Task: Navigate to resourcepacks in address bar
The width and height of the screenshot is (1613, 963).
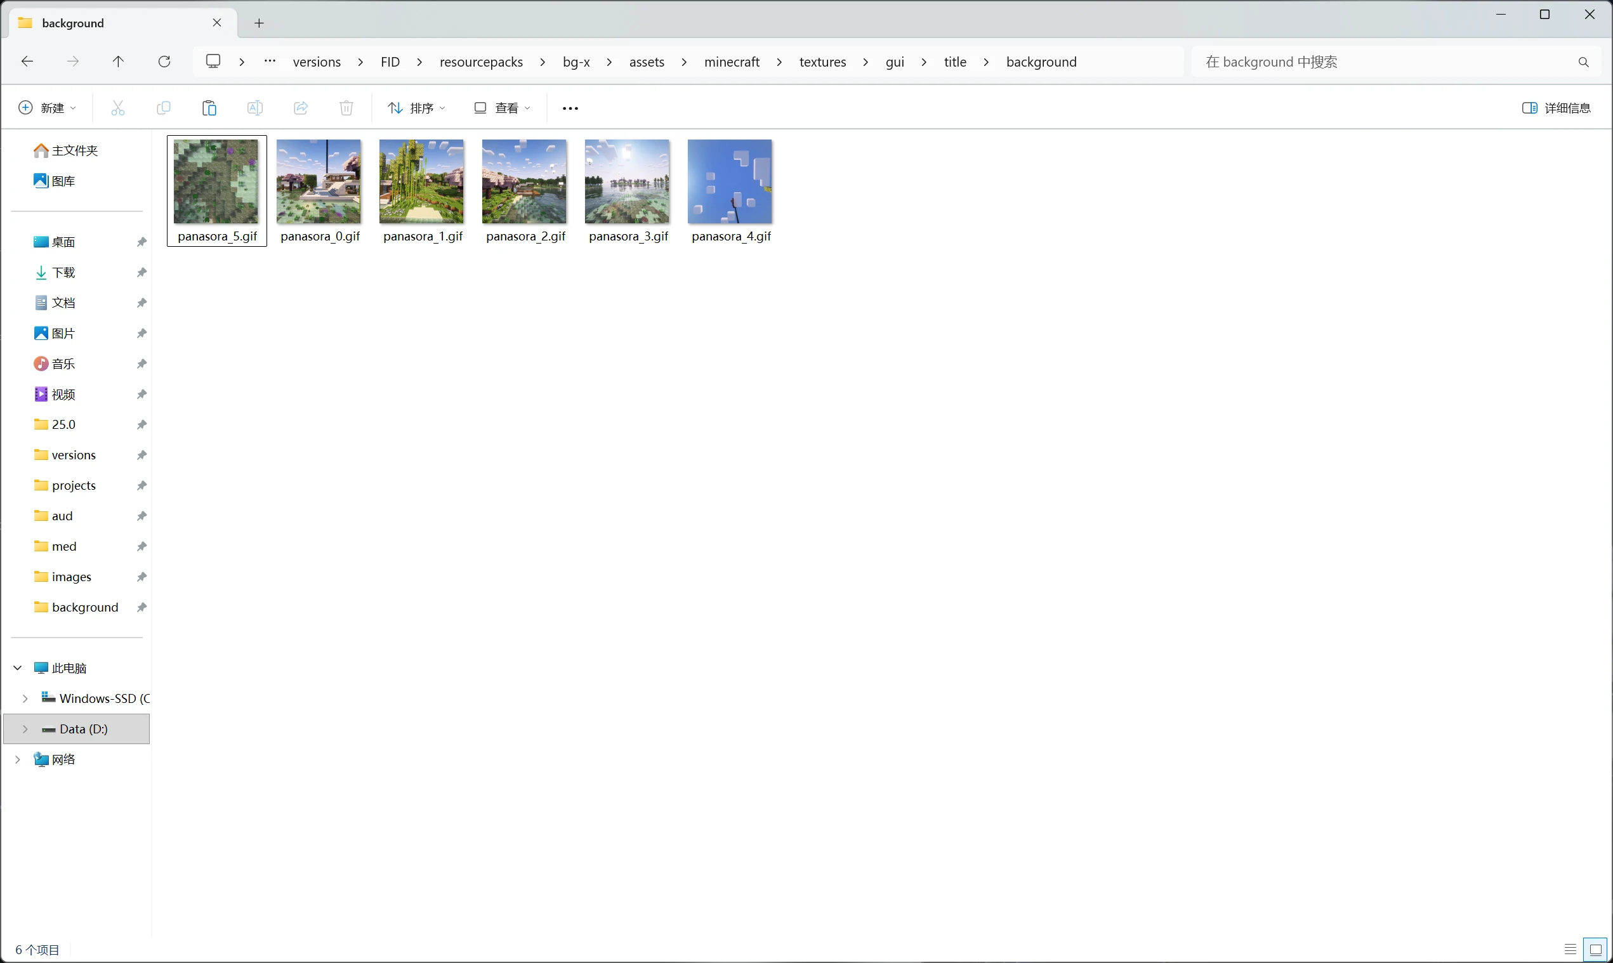Action: [481, 62]
